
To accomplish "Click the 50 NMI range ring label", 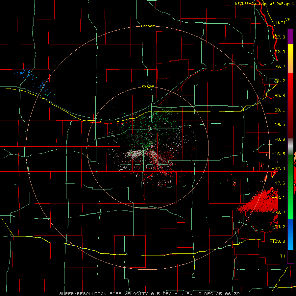I will [x=148, y=87].
